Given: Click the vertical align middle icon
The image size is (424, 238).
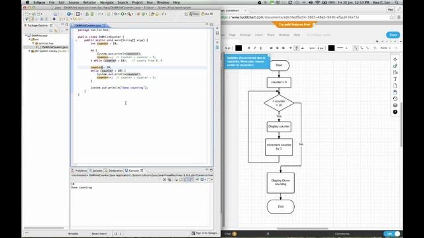Looking at the screenshot, I should coord(296,48).
